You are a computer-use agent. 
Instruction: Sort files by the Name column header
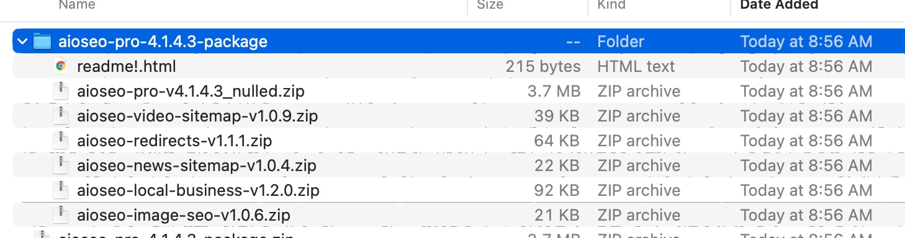pyautogui.click(x=77, y=5)
